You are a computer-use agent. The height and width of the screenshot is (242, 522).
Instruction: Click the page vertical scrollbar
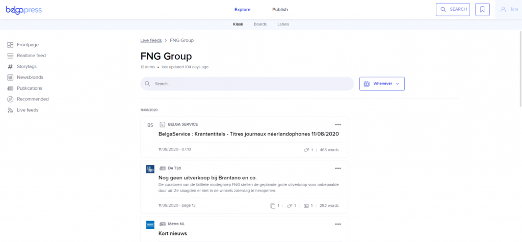[520, 68]
